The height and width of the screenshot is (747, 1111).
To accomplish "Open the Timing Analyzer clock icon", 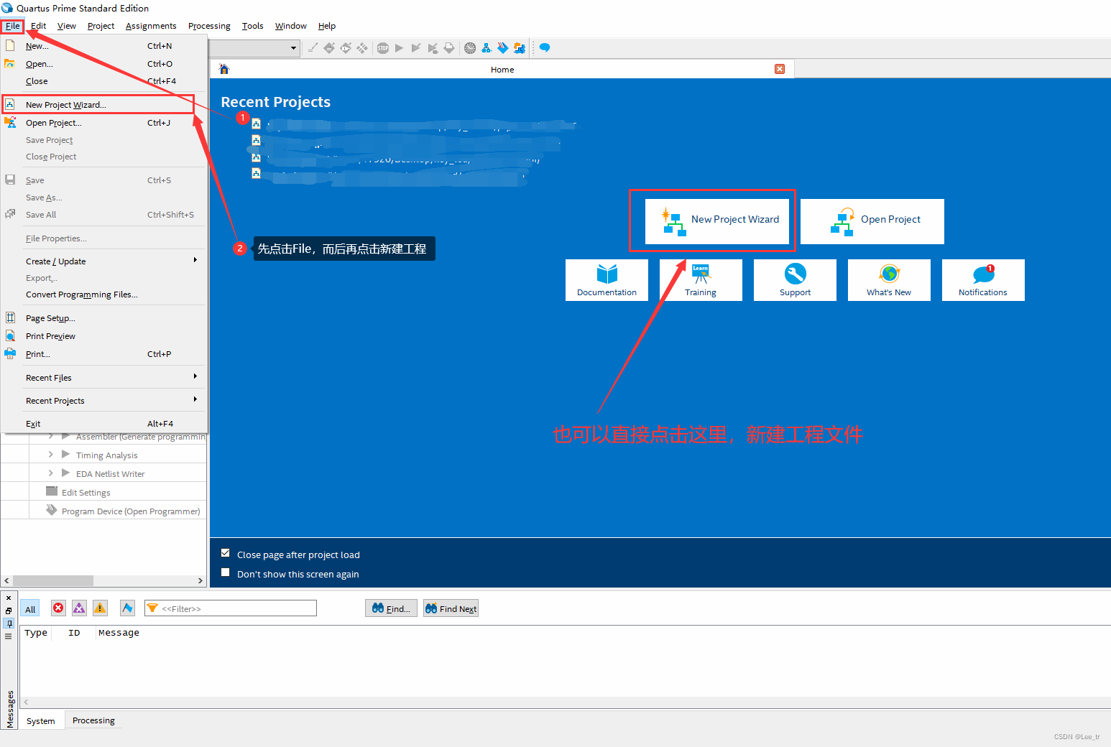I will coord(470,48).
